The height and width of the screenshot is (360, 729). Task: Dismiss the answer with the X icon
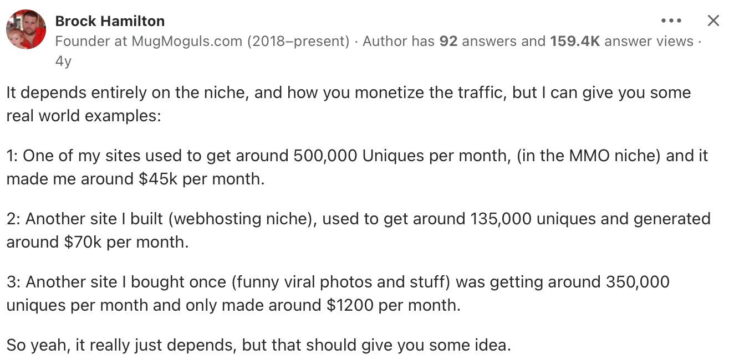pos(713,21)
